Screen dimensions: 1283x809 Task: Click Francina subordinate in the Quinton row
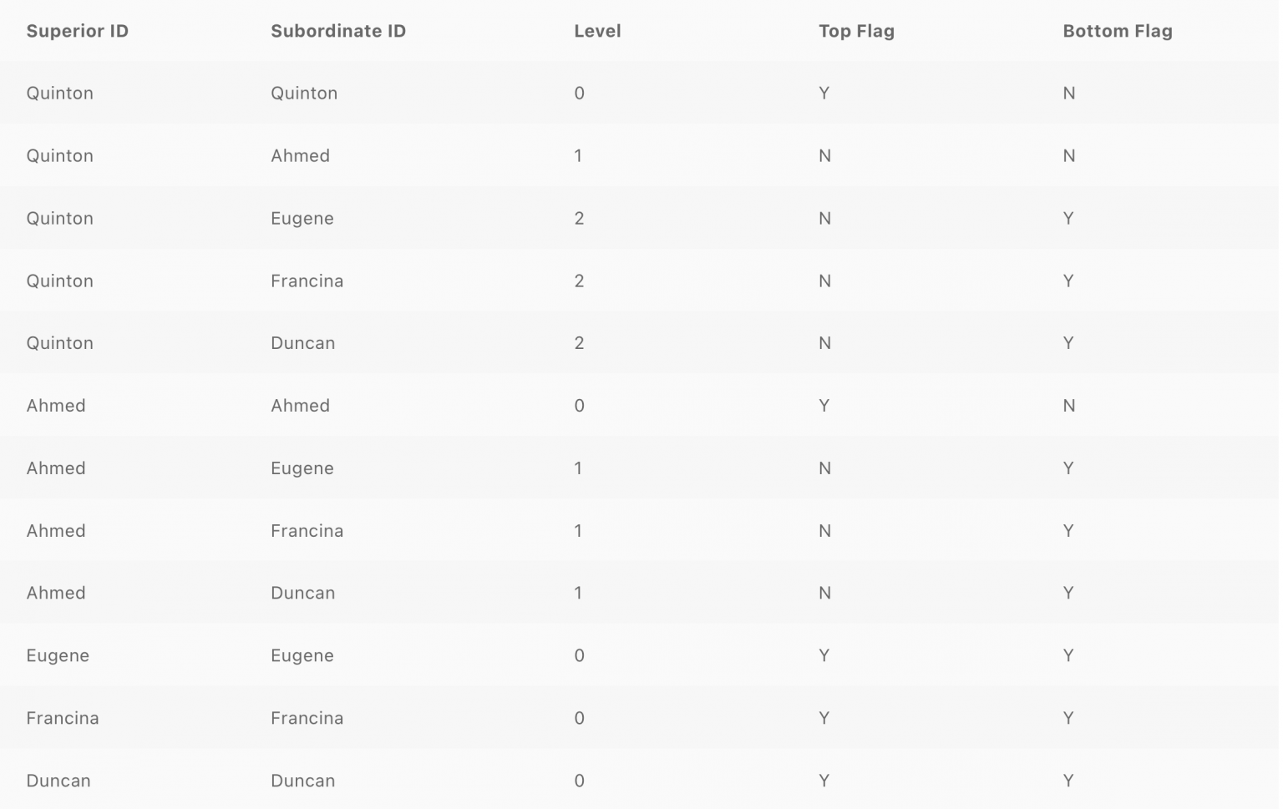307,281
